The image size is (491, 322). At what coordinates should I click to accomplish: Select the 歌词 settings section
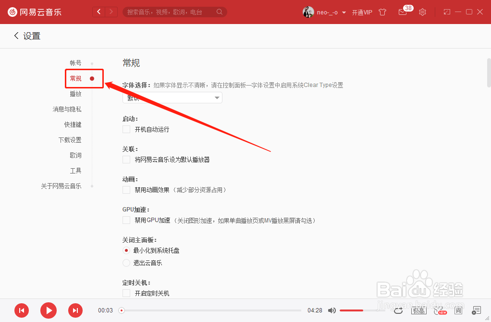pyautogui.click(x=75, y=155)
